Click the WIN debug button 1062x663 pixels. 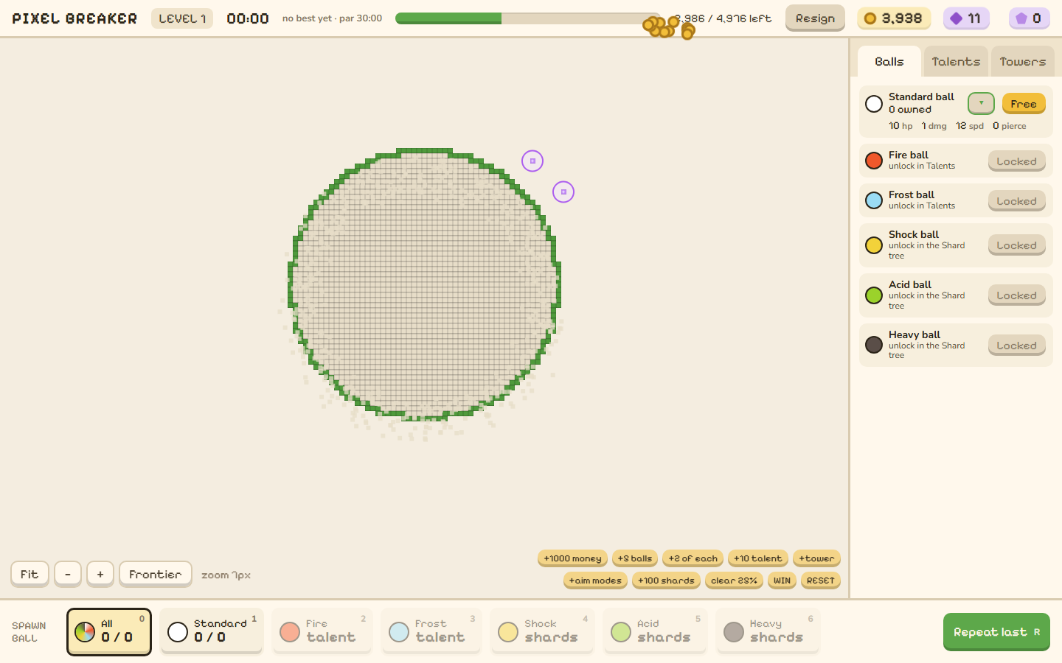782,580
